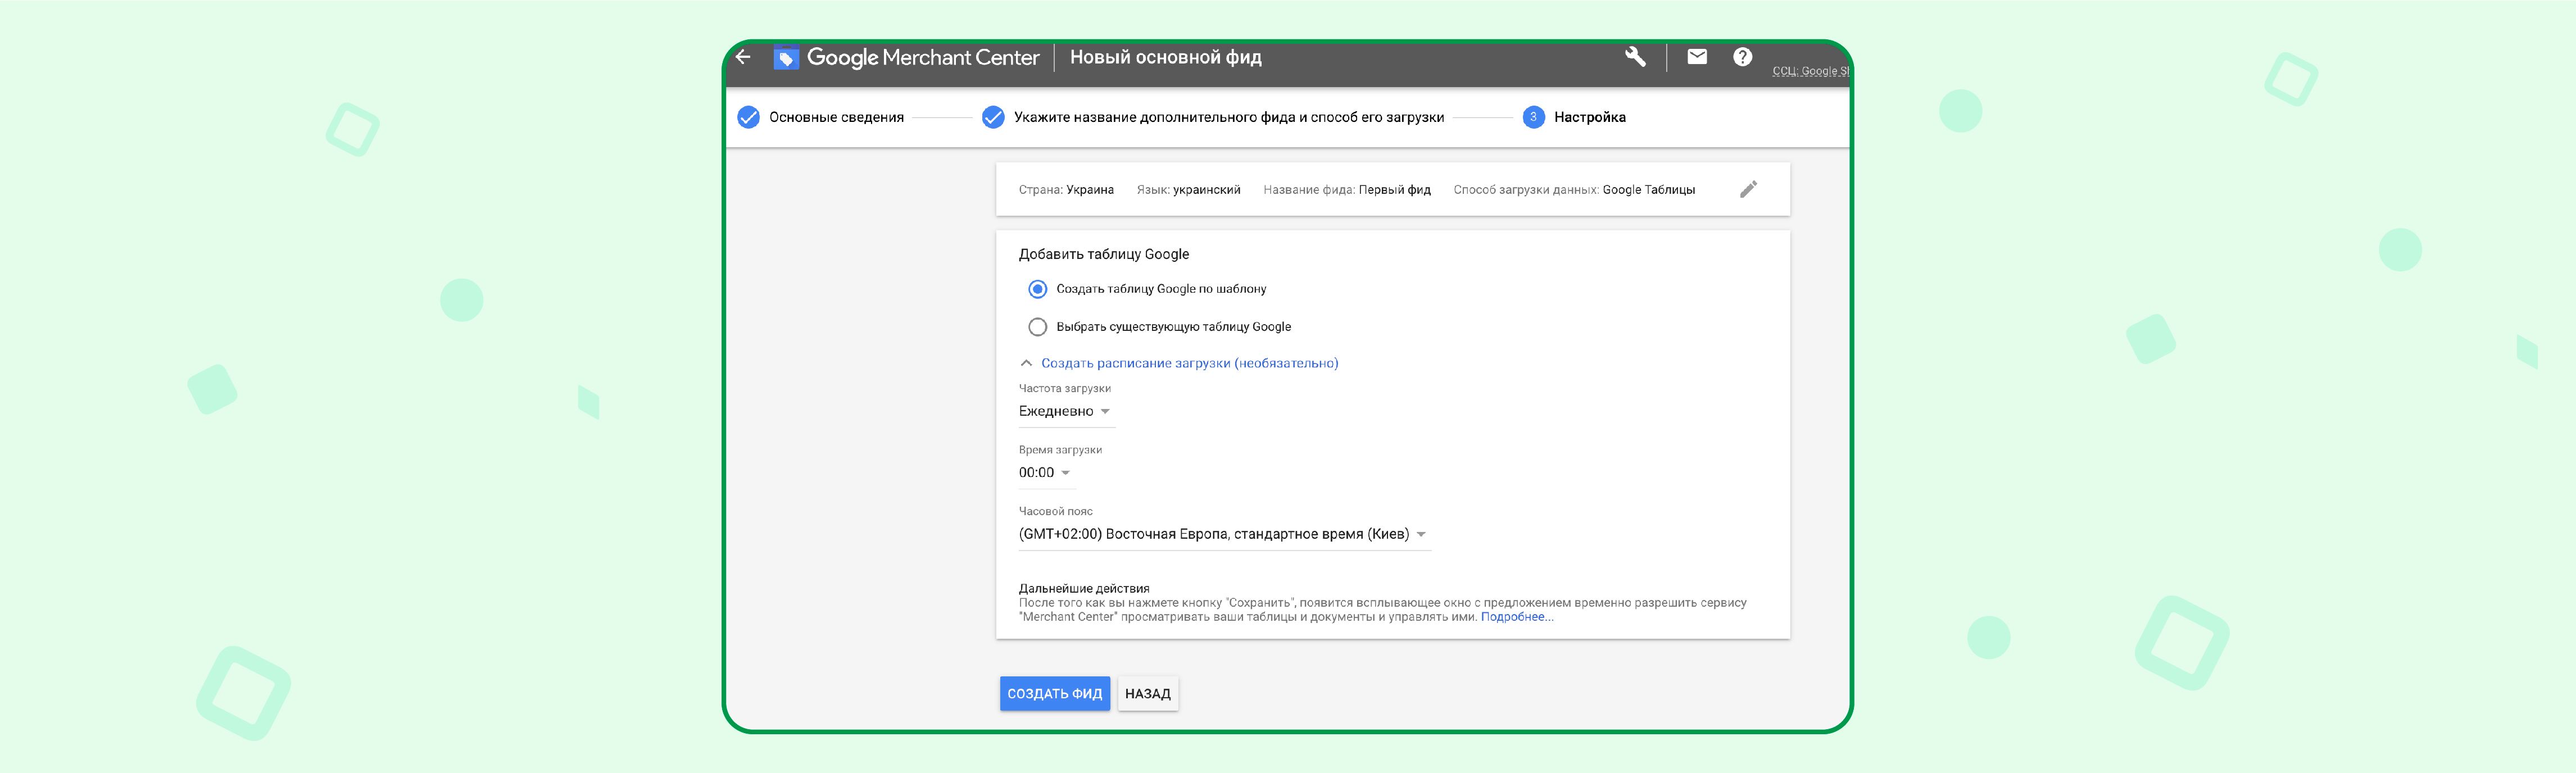Click the 'СОЗДАТЬ ФИД' button
This screenshot has height=773, width=2576.
click(1055, 693)
